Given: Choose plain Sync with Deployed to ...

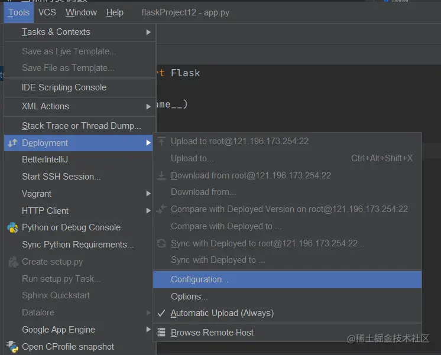Looking at the screenshot, I should coord(287,260).
